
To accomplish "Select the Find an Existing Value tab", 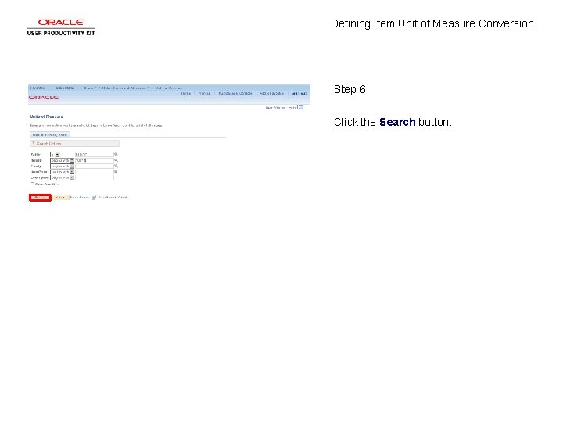I will point(50,135).
